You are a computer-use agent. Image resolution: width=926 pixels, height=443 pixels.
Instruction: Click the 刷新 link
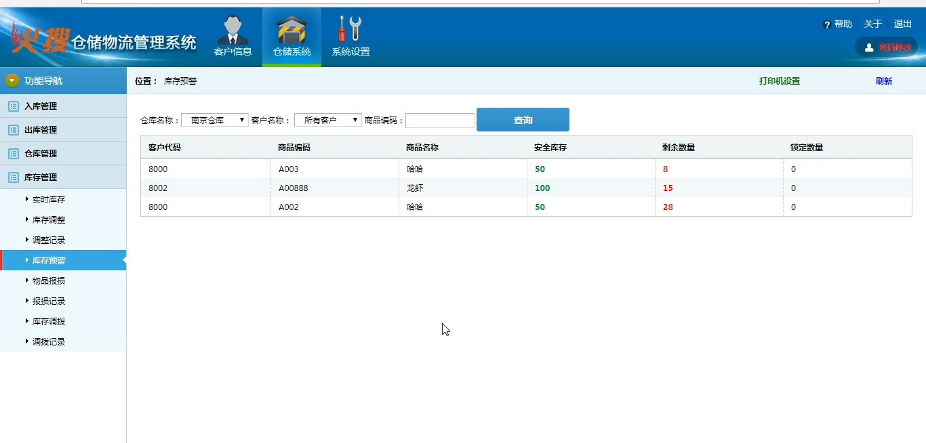(x=883, y=81)
